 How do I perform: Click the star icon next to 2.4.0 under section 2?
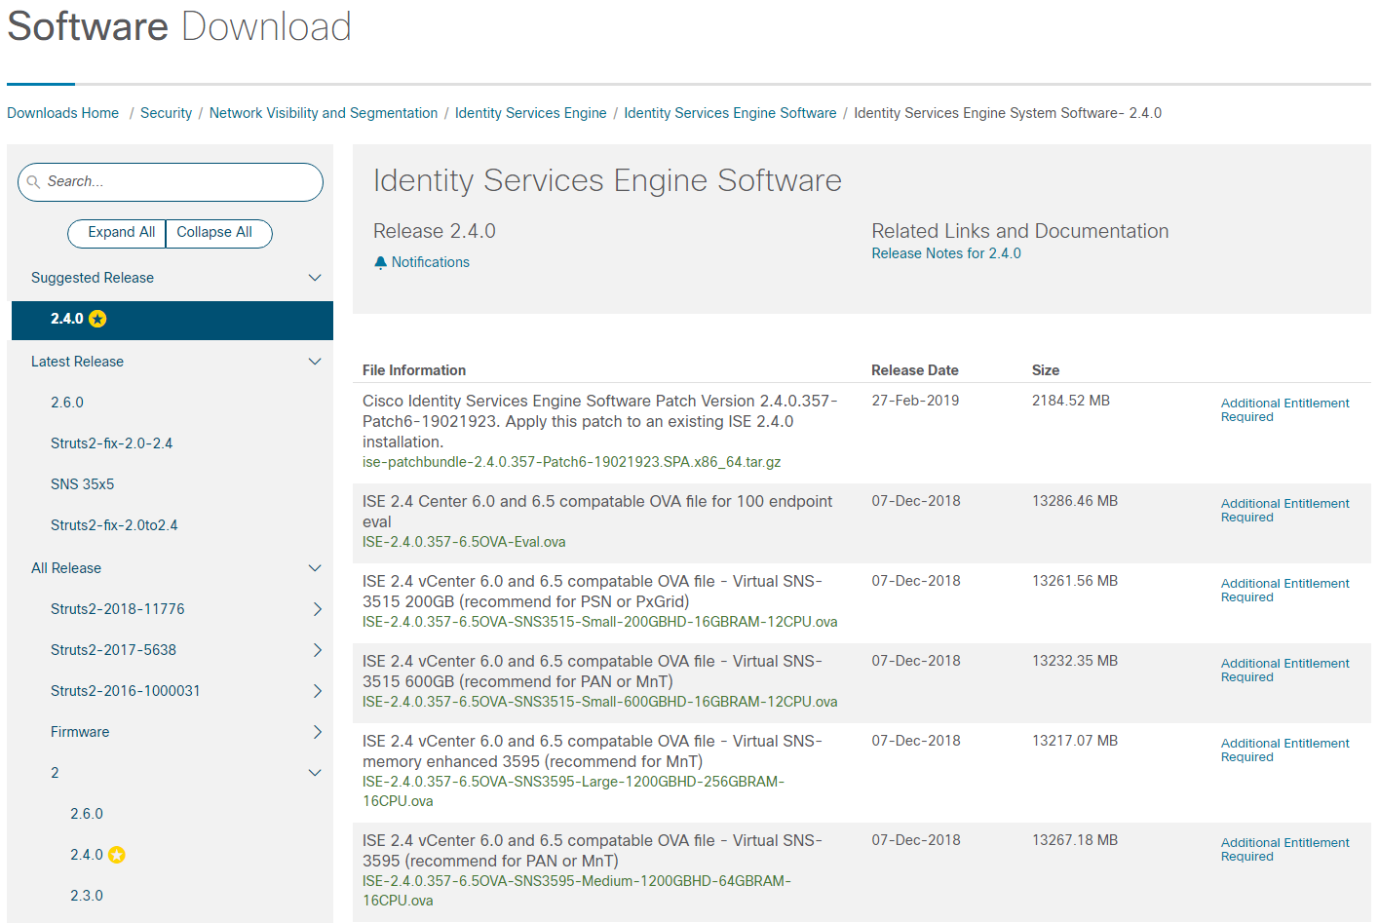click(x=117, y=854)
